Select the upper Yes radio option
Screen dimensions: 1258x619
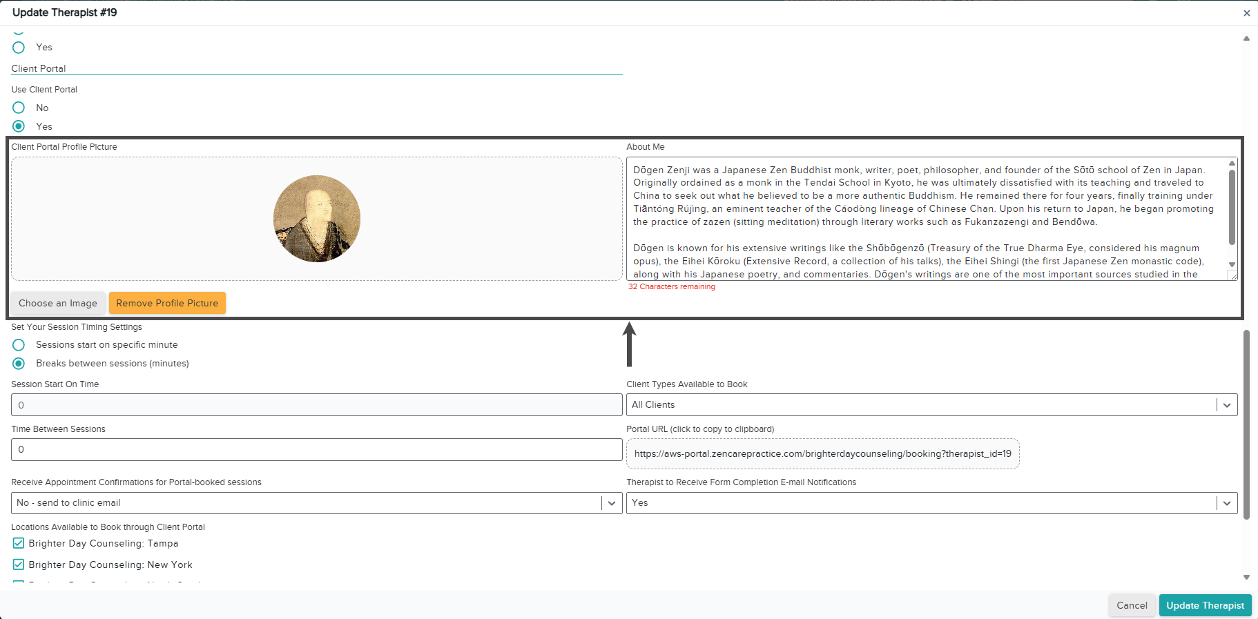(19, 47)
